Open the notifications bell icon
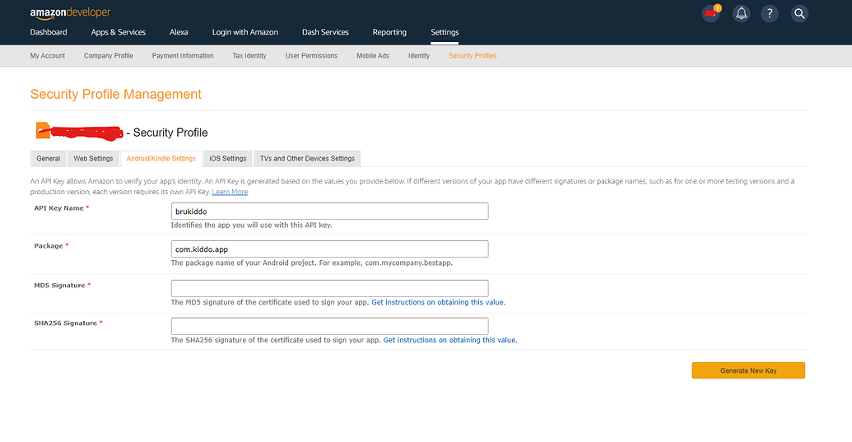Image resolution: width=852 pixels, height=442 pixels. coord(741,13)
